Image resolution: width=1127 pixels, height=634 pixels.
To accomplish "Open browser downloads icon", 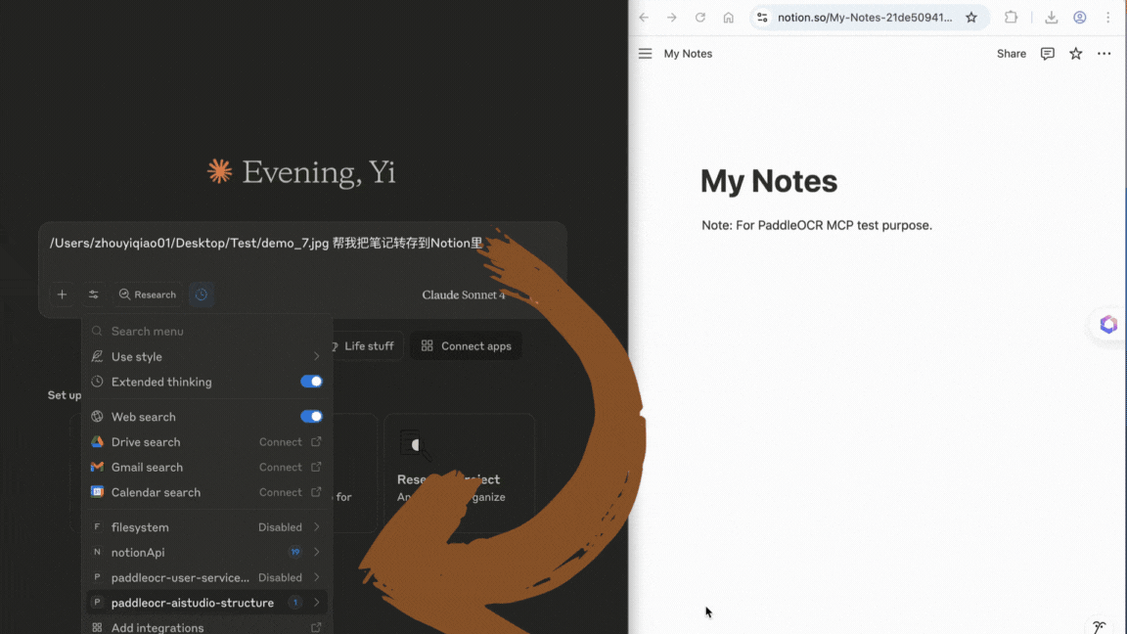I will (1051, 18).
